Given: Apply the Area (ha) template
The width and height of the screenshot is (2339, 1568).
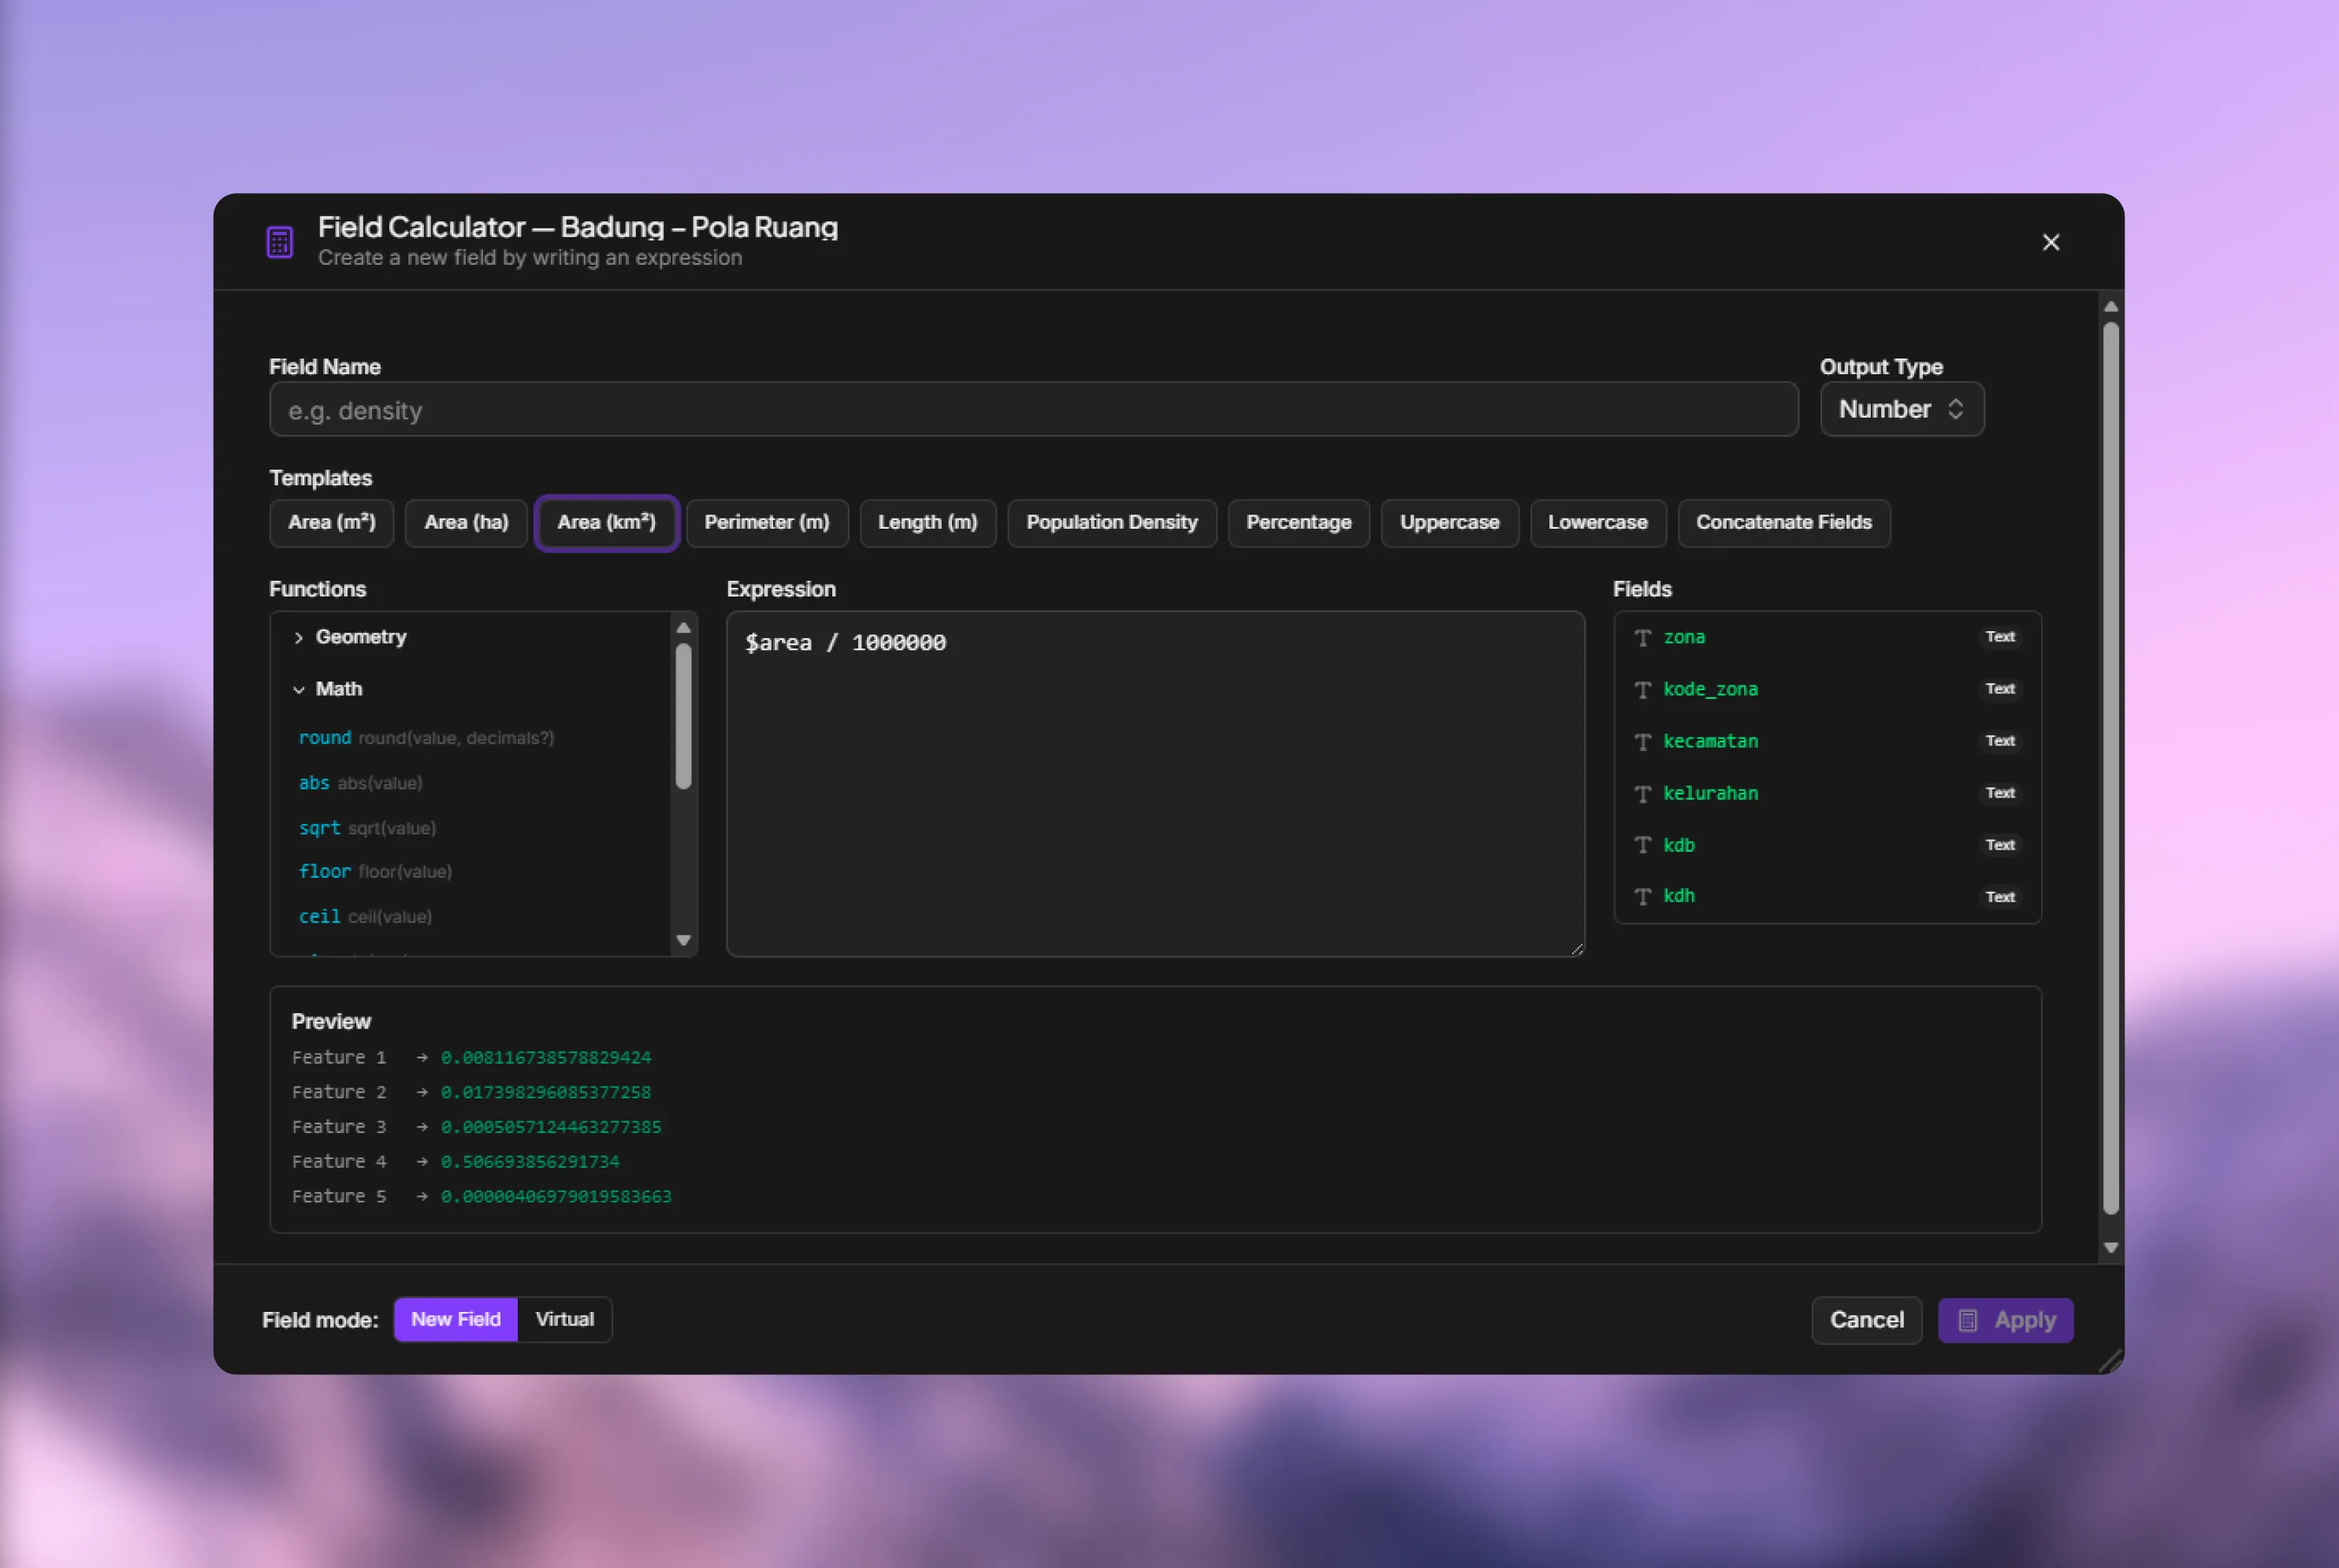Looking at the screenshot, I should tap(466, 523).
